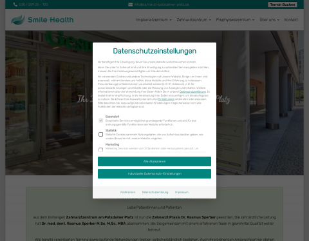Click 'Zahnarzt Praxis Dr. Rasmus Sperber' bold text
The height and width of the screenshot is (241, 309).
[x=183, y=217]
